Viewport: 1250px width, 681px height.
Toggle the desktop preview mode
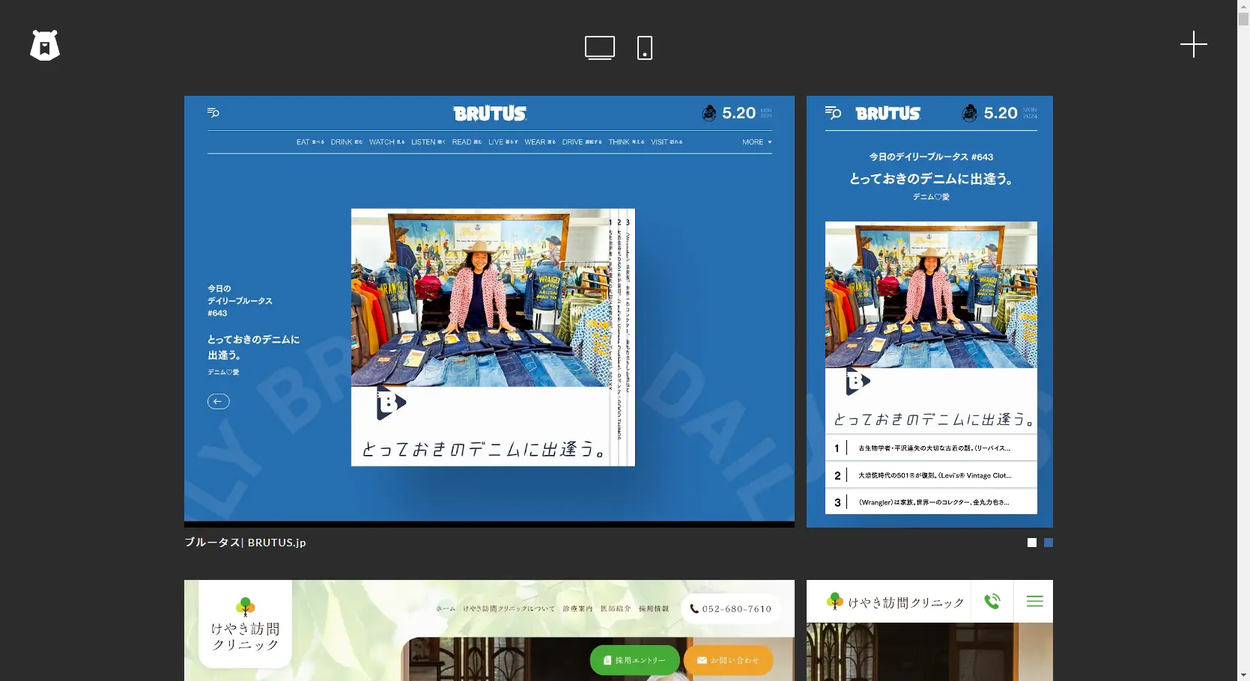click(x=600, y=47)
